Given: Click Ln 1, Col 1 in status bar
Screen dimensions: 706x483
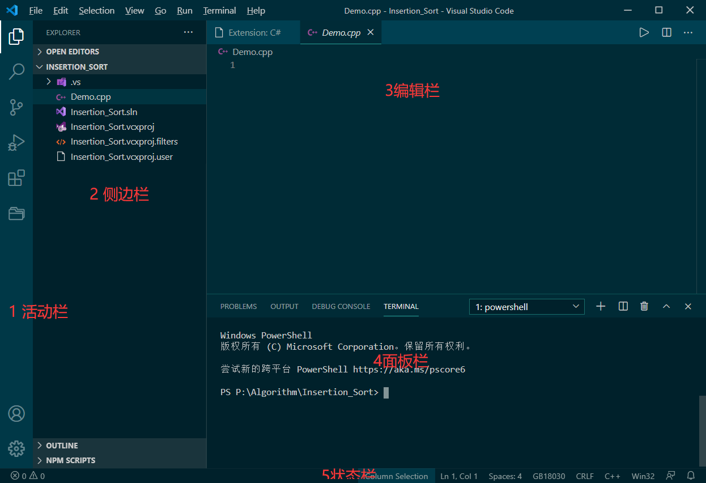Looking at the screenshot, I should (459, 476).
